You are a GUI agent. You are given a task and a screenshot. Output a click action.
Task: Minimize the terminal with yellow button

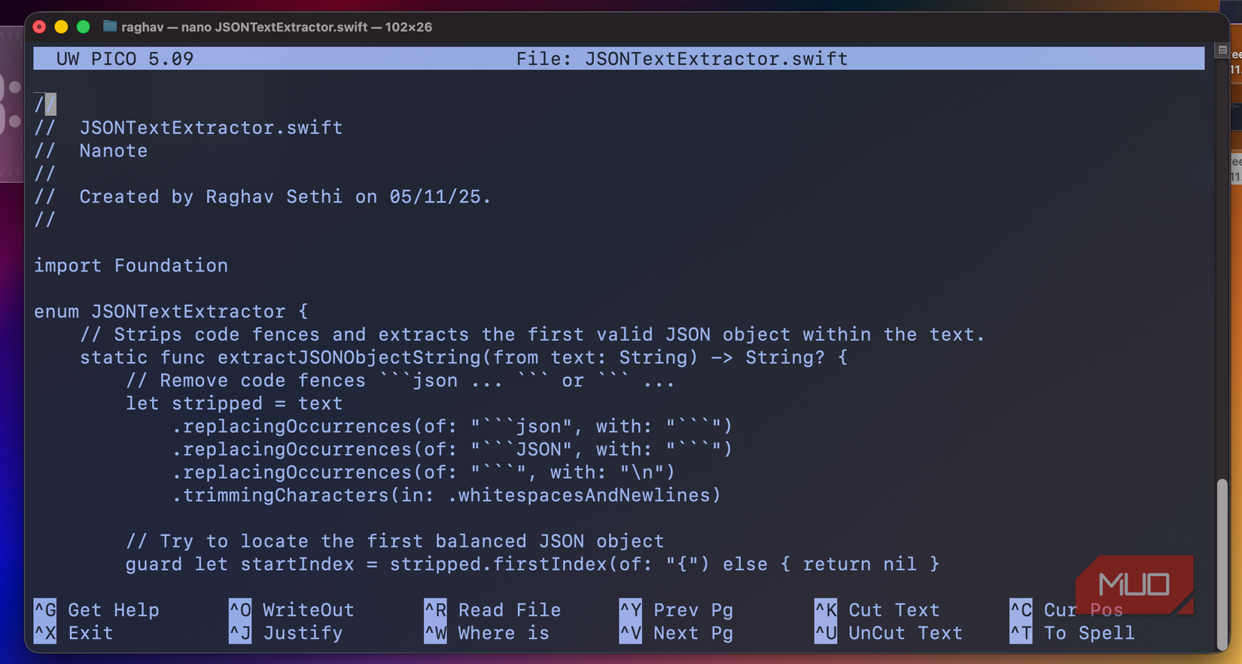pos(62,27)
